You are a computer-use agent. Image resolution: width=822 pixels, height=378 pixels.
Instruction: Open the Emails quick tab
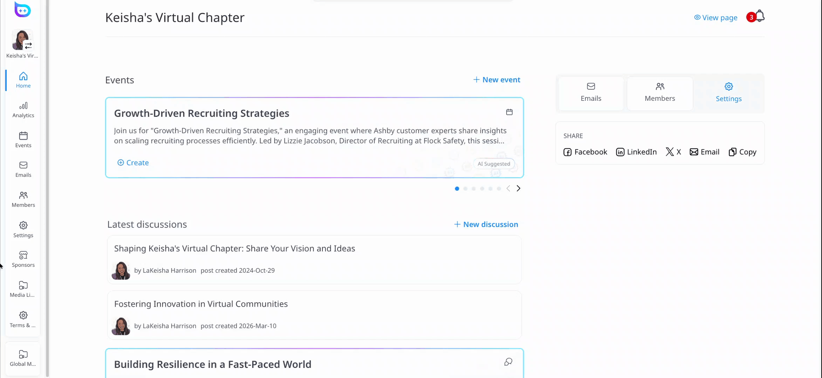pos(591,93)
